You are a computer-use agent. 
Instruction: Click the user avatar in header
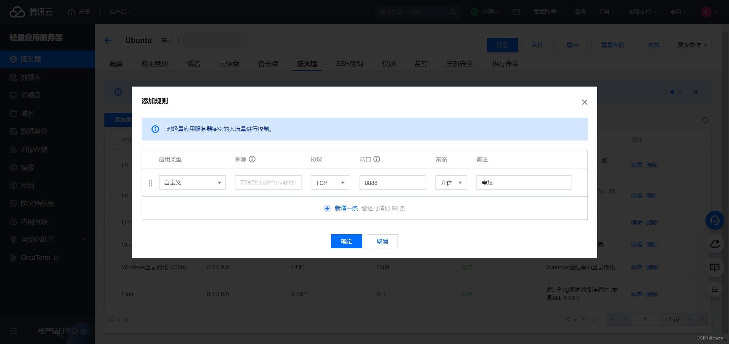[706, 12]
